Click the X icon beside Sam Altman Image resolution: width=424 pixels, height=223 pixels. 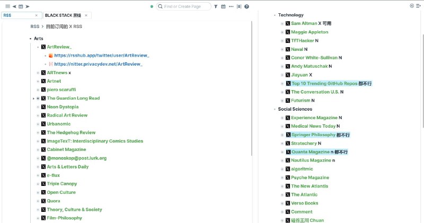click(288, 23)
